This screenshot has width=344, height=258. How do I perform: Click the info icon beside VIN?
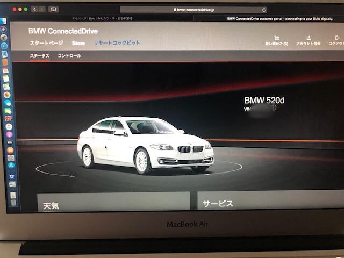pyautogui.click(x=274, y=107)
